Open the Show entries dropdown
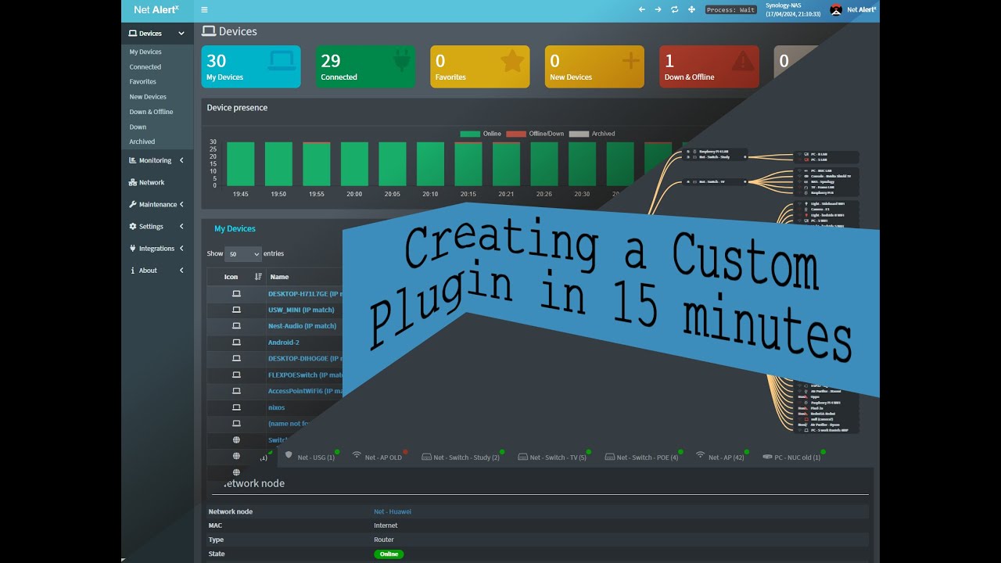The image size is (1001, 563). click(242, 254)
